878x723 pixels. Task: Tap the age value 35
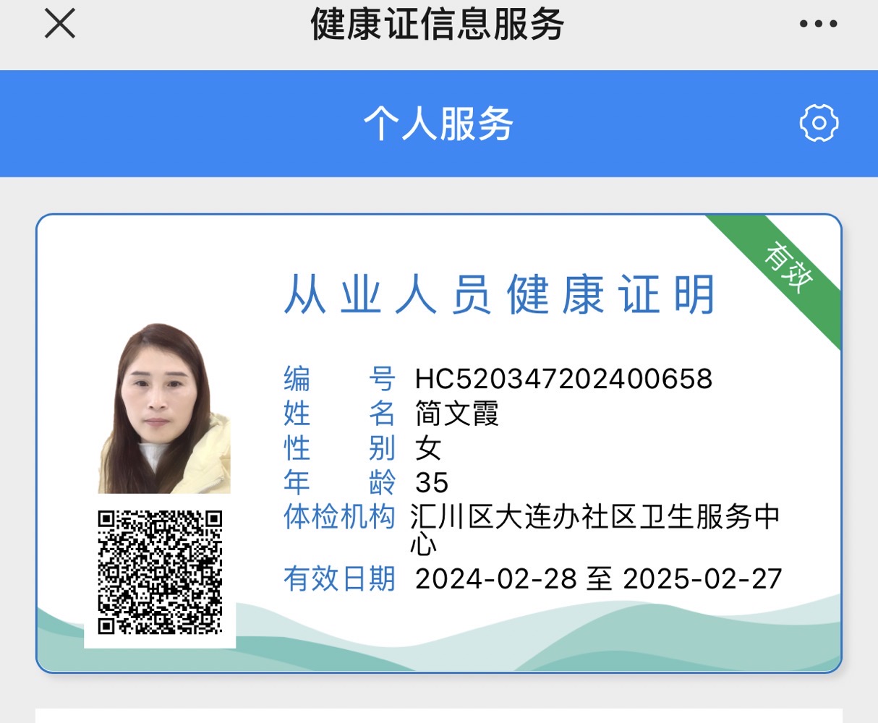432,482
